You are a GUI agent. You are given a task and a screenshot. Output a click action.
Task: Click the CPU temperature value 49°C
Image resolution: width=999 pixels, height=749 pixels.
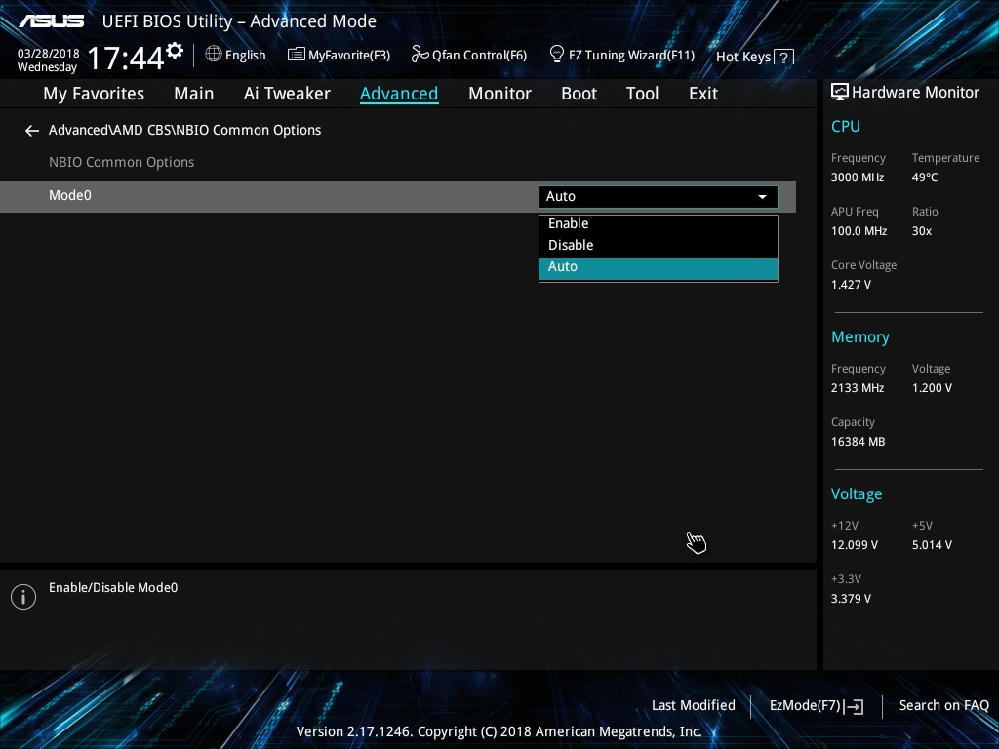point(925,177)
